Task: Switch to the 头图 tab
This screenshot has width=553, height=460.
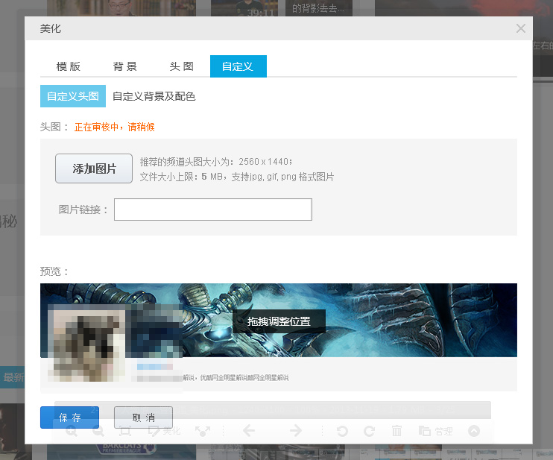Action: [x=182, y=66]
